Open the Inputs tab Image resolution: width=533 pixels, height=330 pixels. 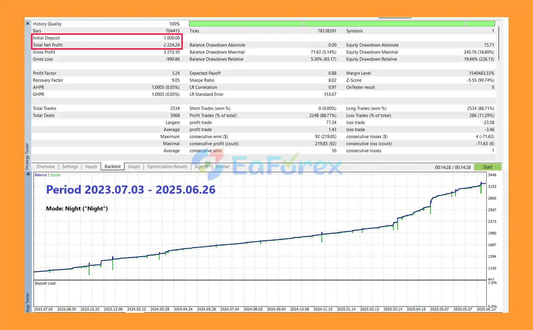[x=91, y=167]
